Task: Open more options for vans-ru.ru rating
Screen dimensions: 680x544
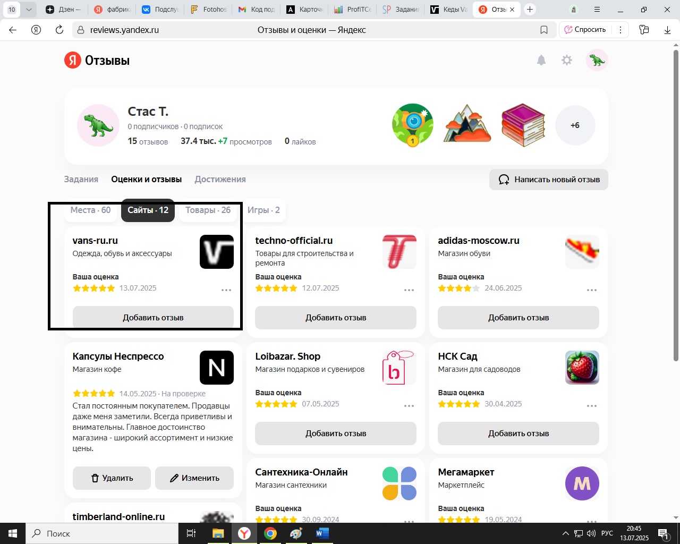Action: coord(226,290)
